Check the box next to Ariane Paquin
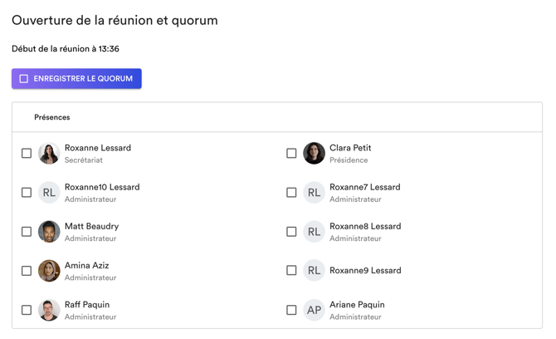The image size is (556, 339). pyautogui.click(x=291, y=310)
